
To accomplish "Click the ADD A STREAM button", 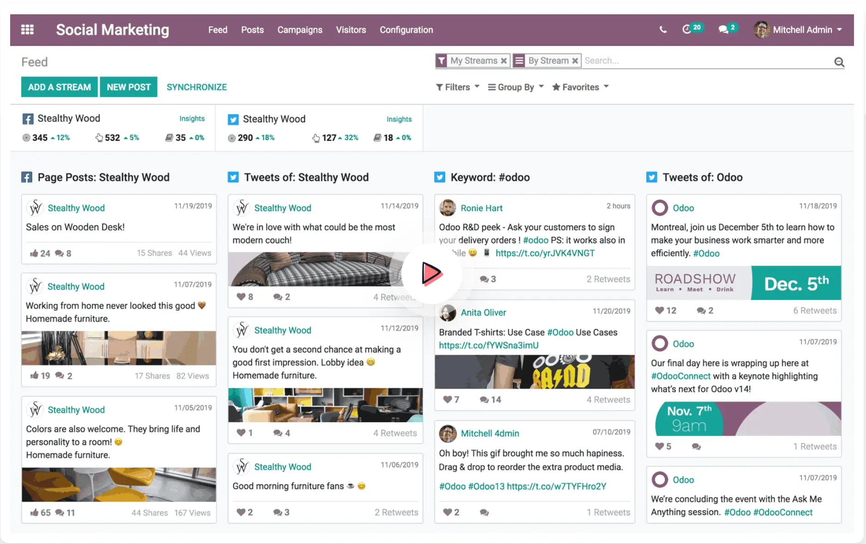I will point(59,87).
